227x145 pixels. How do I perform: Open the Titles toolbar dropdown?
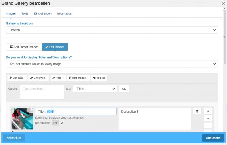[58, 78]
